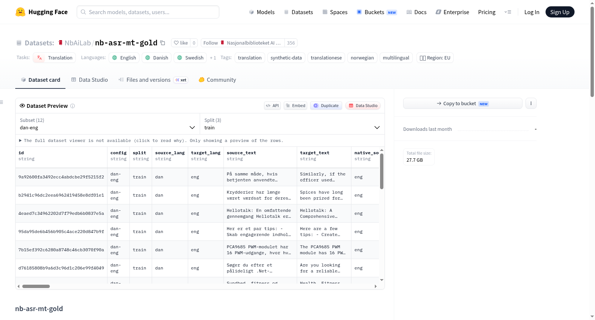Open Docs in top navigation
595x320 pixels.
416,12
